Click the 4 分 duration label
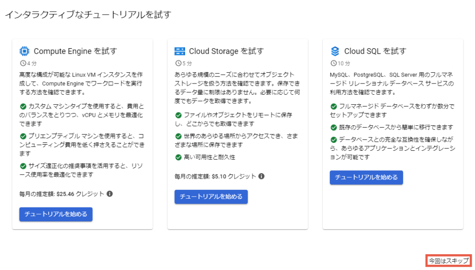Image resolution: width=475 pixels, height=270 pixels. pyautogui.click(x=32, y=64)
